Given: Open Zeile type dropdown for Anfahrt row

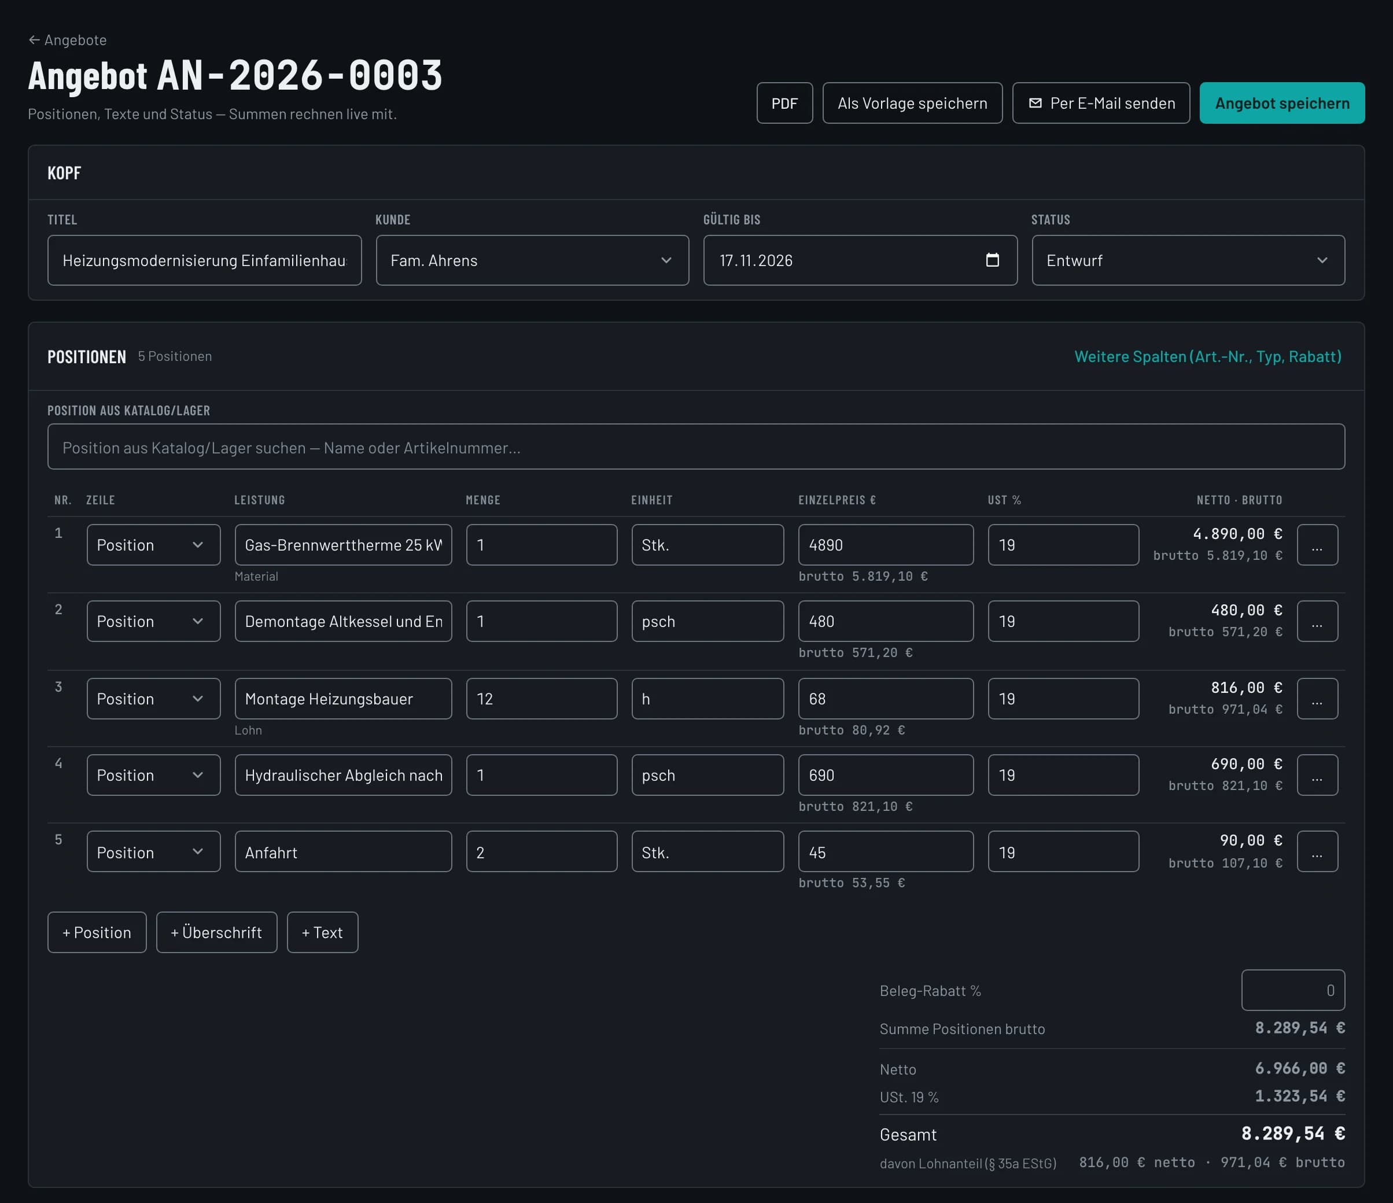Looking at the screenshot, I should pos(153,851).
